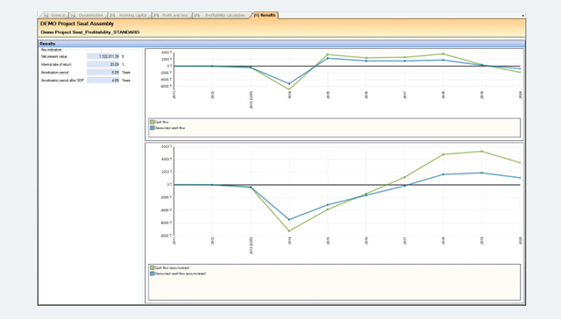This screenshot has width=561, height=319.
Task: Click the Results tab's icon
Action: [256, 16]
